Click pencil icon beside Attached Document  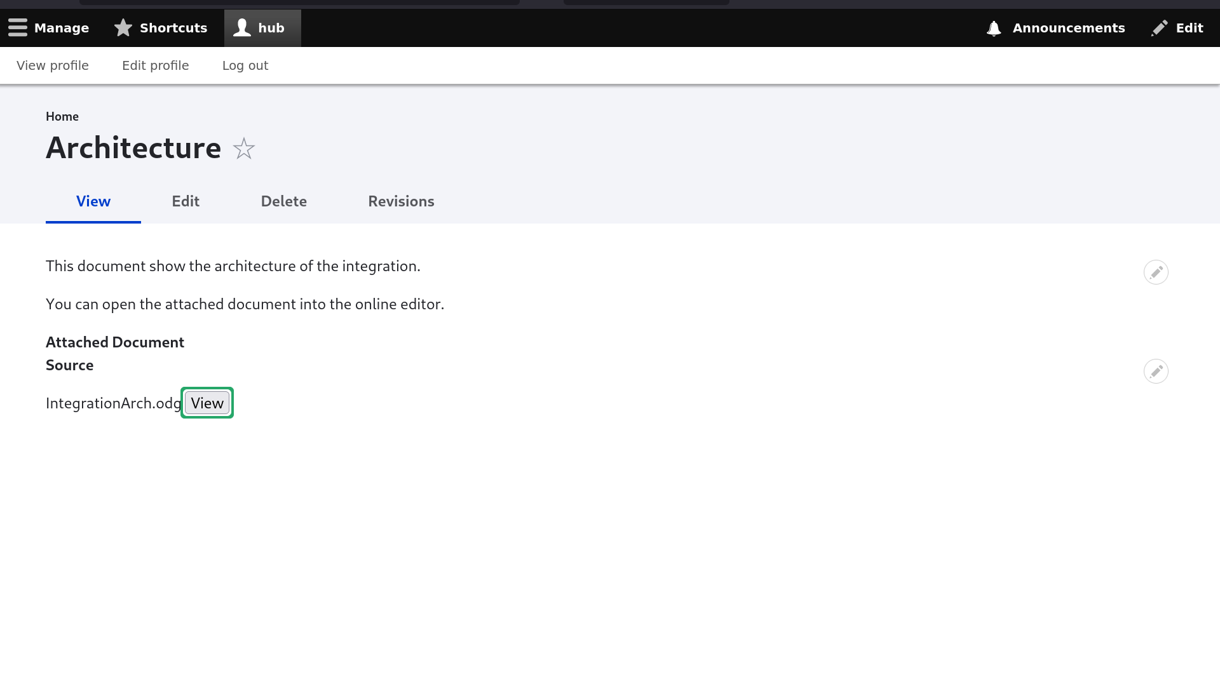pos(1156,372)
